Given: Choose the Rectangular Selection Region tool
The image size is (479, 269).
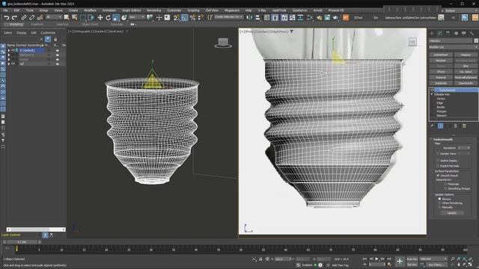Looking at the screenshot, I should 83,18.
